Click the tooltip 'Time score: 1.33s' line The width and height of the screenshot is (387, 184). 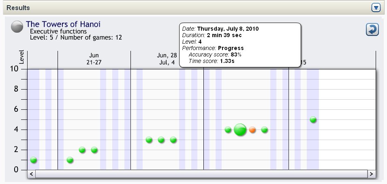coord(212,61)
